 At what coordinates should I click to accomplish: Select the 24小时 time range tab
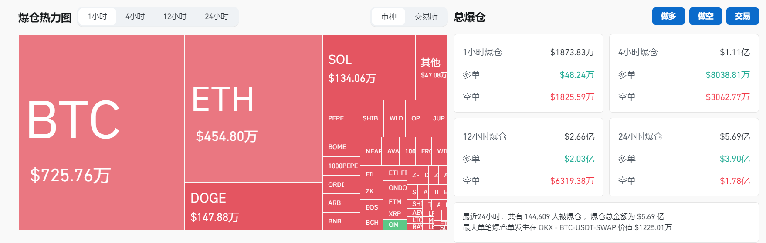(x=217, y=17)
